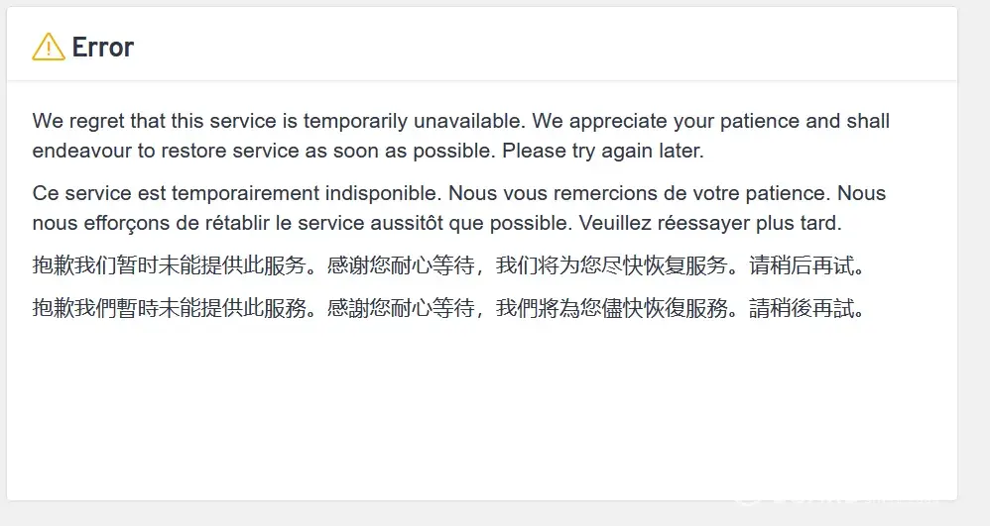Click the Traditional Chinese text "我們將為您儘快恢復服務"

pyautogui.click(x=605, y=309)
